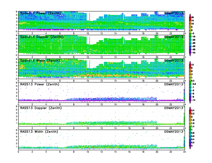
Task: Click the hour 12 tick label under RASS13 Width
Action: 101,152
